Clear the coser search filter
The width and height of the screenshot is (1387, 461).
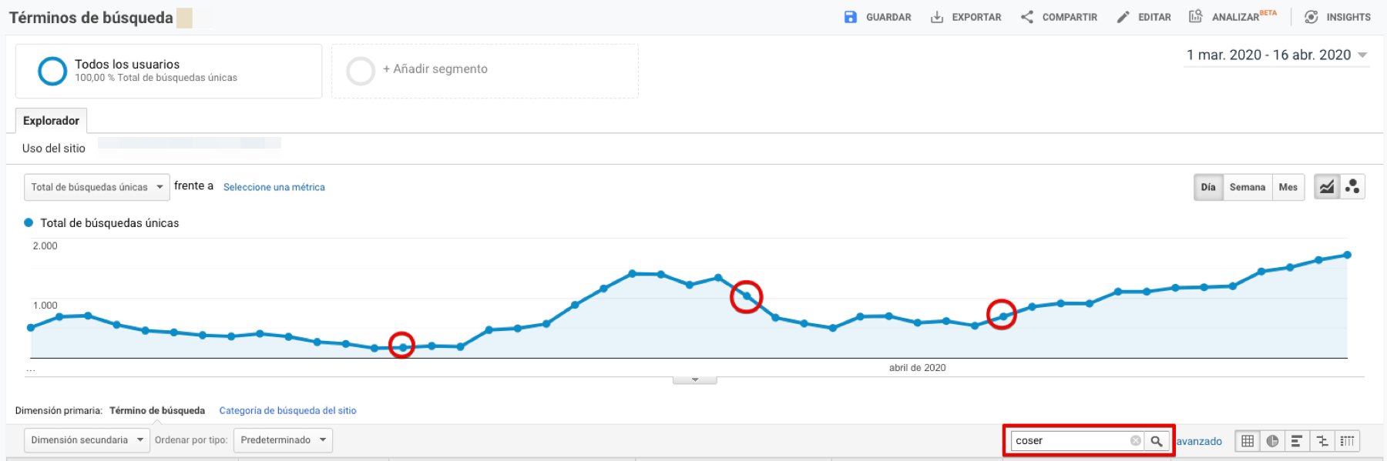pyautogui.click(x=1135, y=441)
